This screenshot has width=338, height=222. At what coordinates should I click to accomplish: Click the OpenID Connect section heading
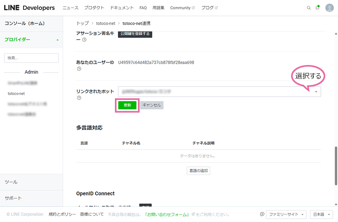tap(95, 193)
